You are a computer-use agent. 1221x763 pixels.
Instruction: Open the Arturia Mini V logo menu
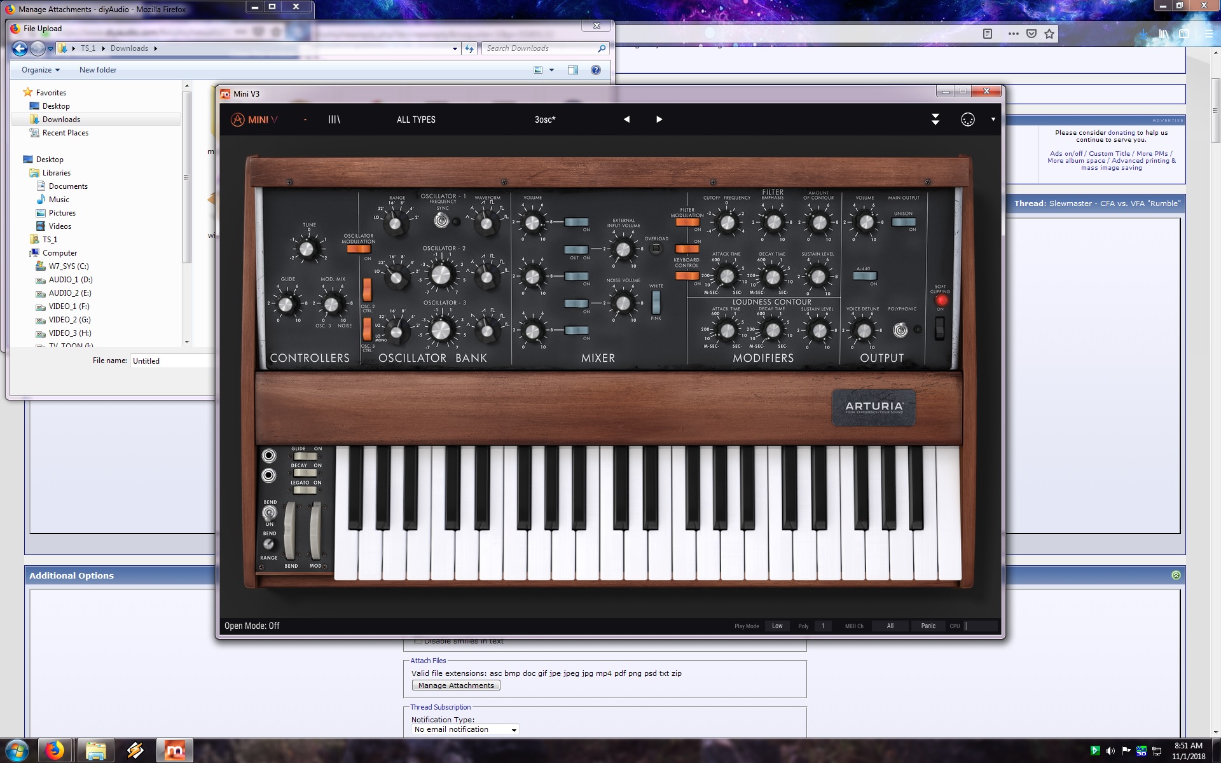pos(254,120)
